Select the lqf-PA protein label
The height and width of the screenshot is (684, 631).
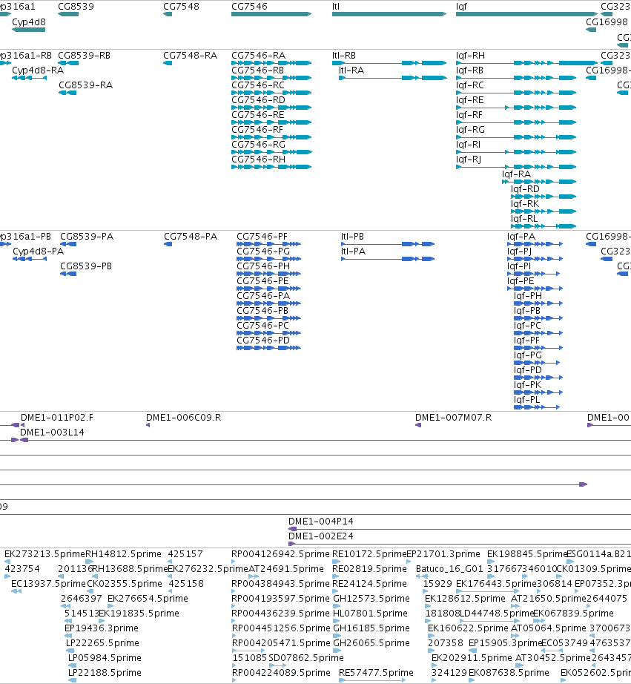click(521, 237)
